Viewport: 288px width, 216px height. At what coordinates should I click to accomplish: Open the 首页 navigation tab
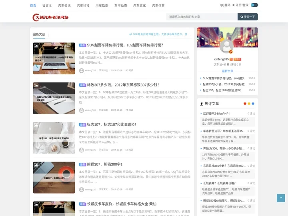33,6
